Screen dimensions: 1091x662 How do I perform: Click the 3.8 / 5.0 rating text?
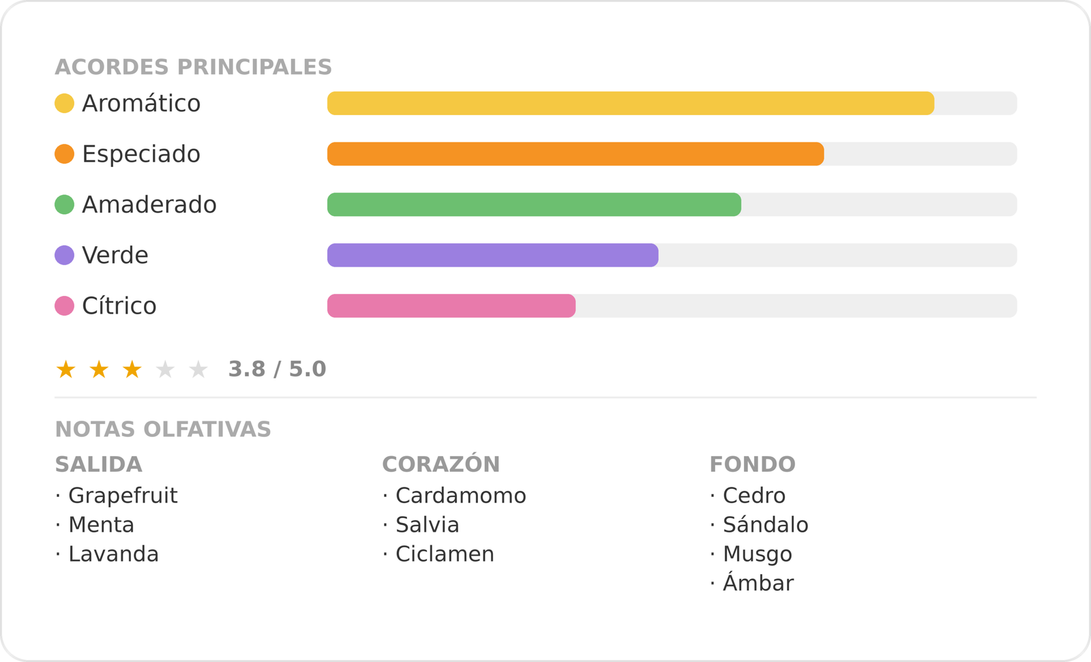(x=277, y=370)
